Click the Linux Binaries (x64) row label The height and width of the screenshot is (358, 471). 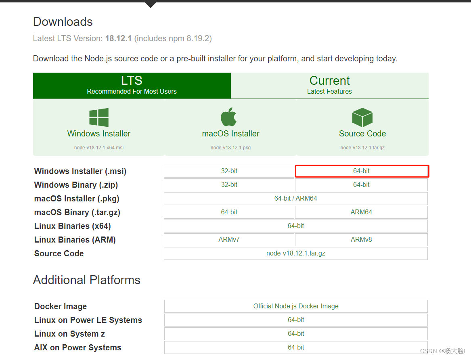point(72,226)
